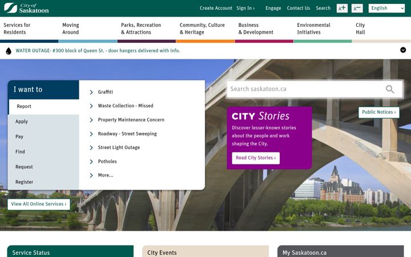The image size is (411, 257).
Task: Open City Hall menu
Action: [x=360, y=29]
